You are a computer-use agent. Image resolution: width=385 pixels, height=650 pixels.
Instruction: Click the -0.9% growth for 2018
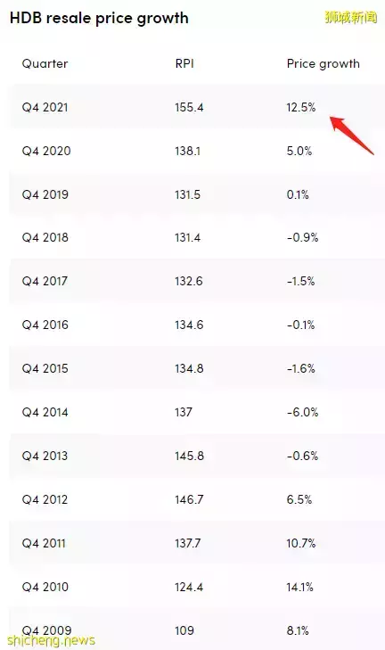[x=302, y=237]
